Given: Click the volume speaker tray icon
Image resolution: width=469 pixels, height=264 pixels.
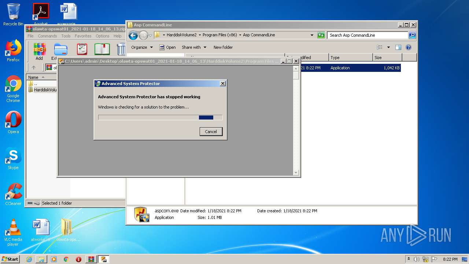Looking at the screenshot, I should point(417,259).
